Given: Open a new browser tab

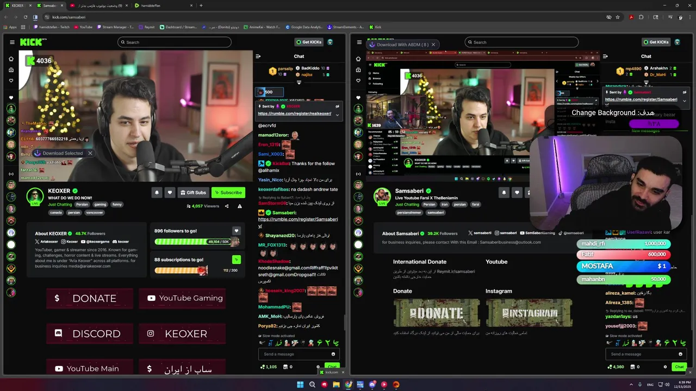Looking at the screenshot, I should [201, 5].
